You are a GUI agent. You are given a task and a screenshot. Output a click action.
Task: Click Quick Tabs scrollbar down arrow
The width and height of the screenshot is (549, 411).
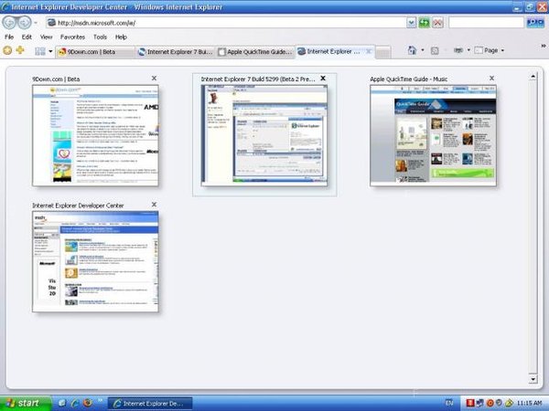click(533, 379)
